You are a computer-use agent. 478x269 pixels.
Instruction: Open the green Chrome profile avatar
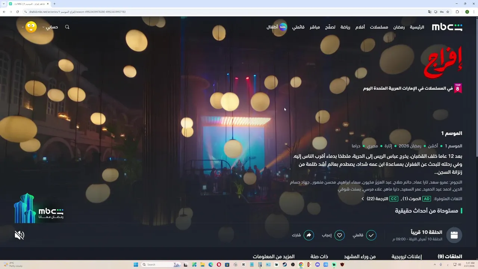click(x=467, y=12)
